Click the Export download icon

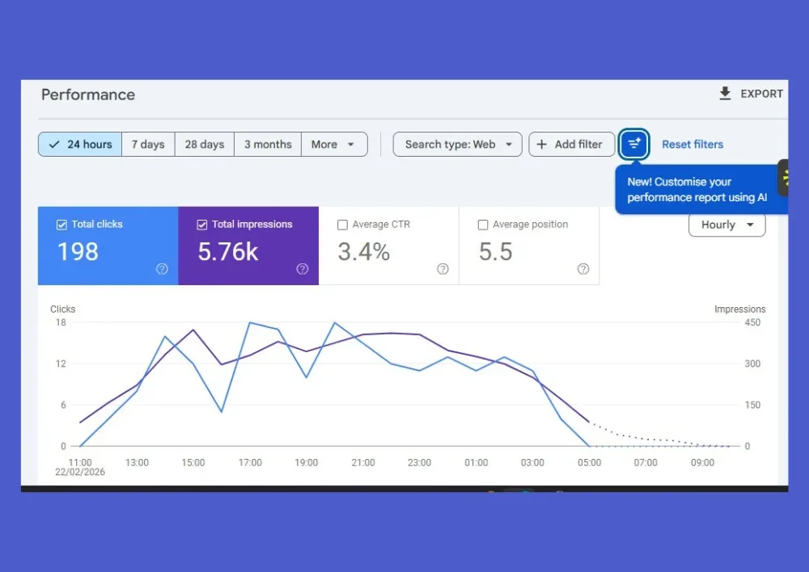click(725, 94)
